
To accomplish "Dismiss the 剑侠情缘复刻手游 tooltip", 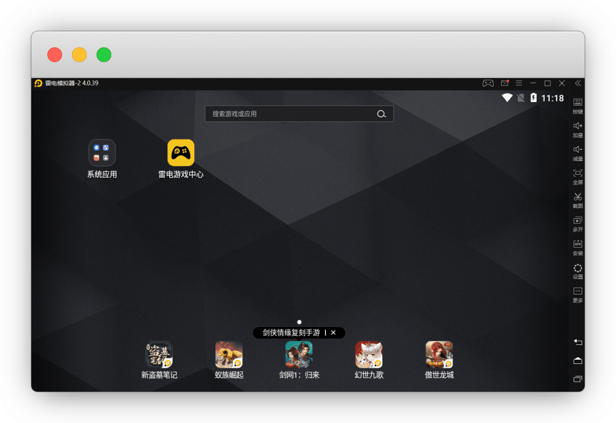I will 333,333.
